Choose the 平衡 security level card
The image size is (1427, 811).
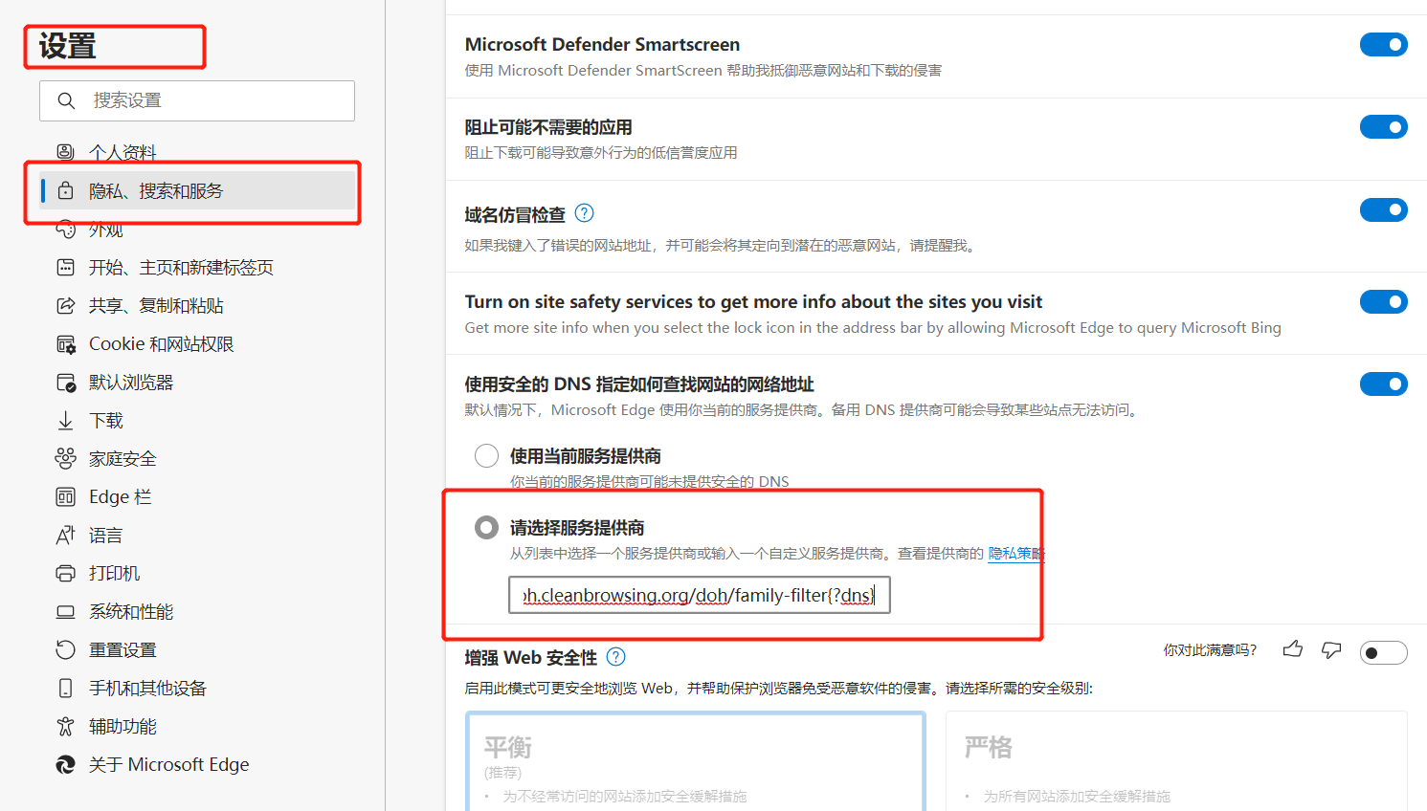[x=696, y=761]
